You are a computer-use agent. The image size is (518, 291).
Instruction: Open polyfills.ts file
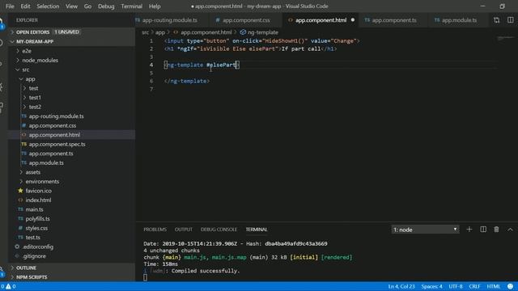click(x=71, y=219)
